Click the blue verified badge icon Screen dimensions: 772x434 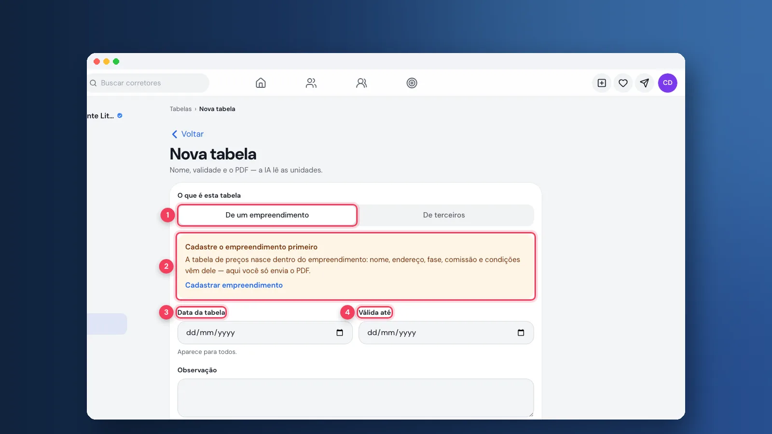point(120,116)
